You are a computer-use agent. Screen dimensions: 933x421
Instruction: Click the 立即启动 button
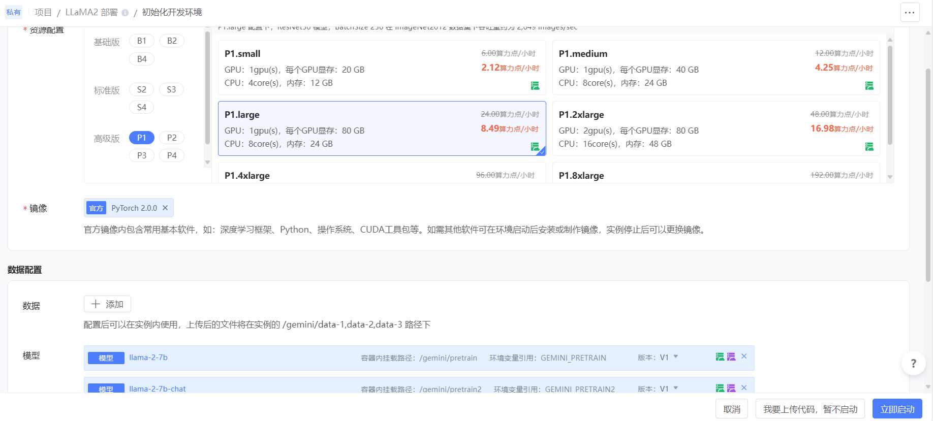pos(897,409)
